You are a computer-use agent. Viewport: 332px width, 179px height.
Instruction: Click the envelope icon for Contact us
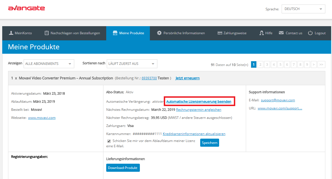(281, 33)
